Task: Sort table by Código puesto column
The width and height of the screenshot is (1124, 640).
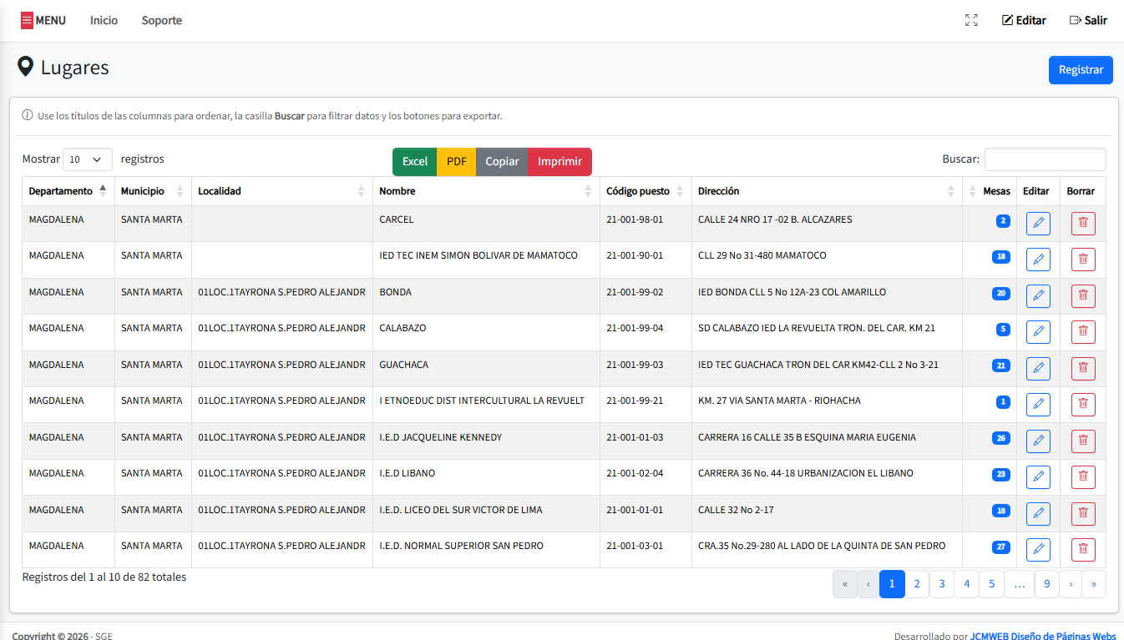Action: pos(646,191)
